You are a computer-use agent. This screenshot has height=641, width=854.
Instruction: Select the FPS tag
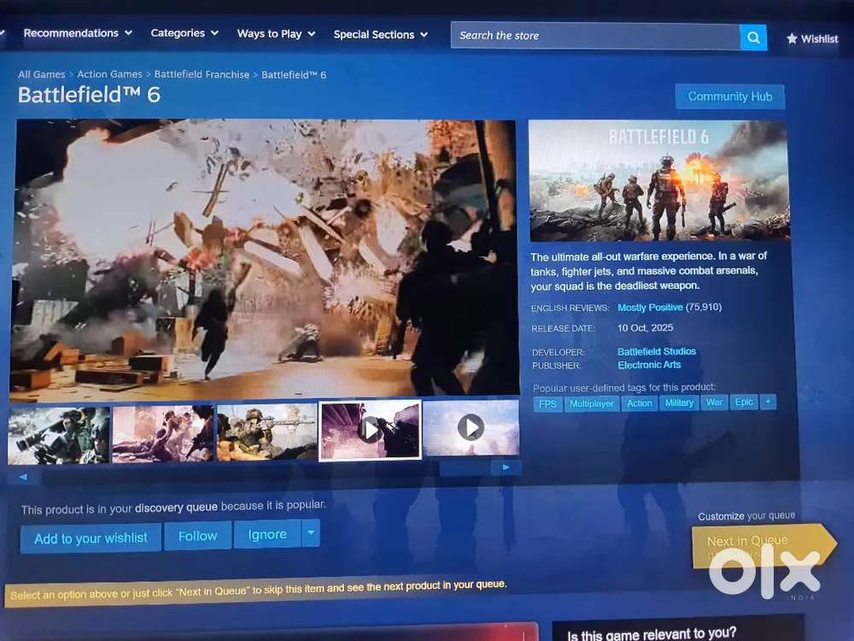pyautogui.click(x=547, y=403)
